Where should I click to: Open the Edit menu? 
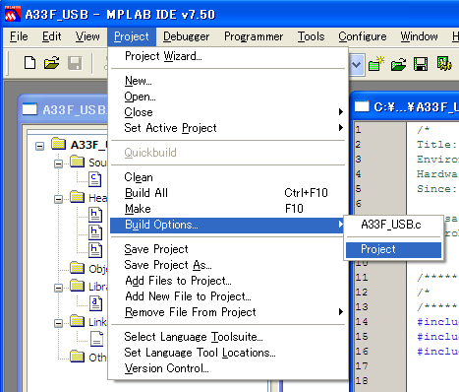[x=51, y=36]
